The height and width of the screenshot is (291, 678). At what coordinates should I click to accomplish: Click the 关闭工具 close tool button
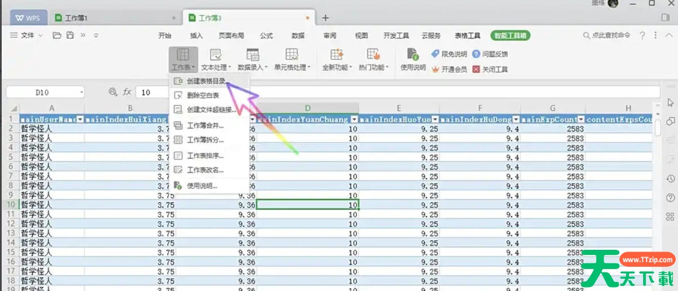pos(490,69)
